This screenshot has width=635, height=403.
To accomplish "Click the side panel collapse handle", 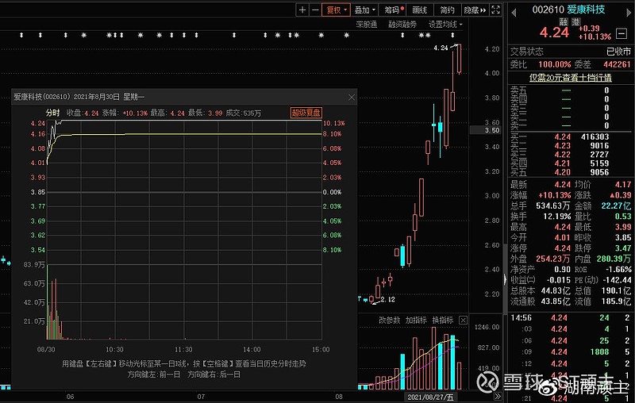I will point(505,279).
